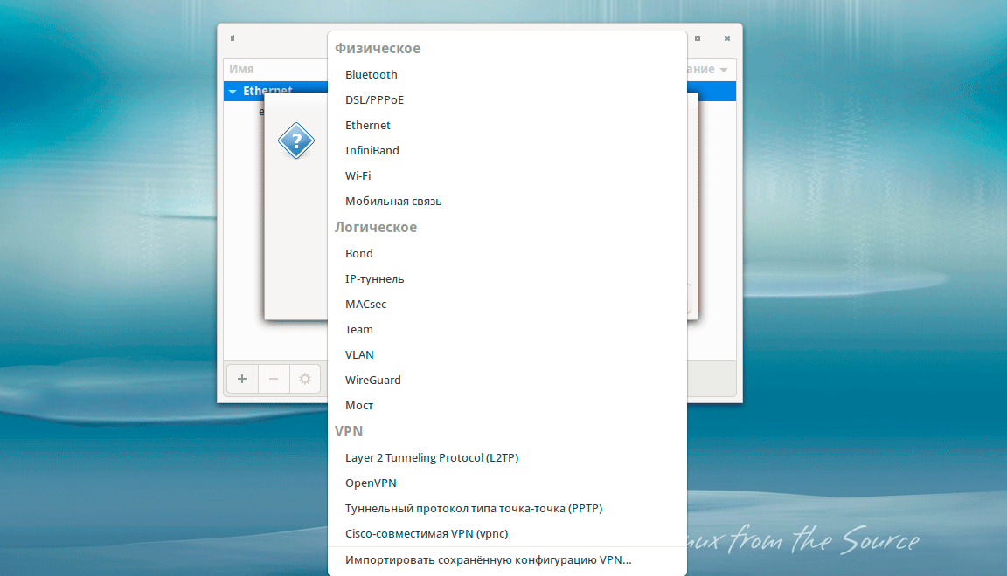Select Bluetooth connection type

[x=507, y=74]
